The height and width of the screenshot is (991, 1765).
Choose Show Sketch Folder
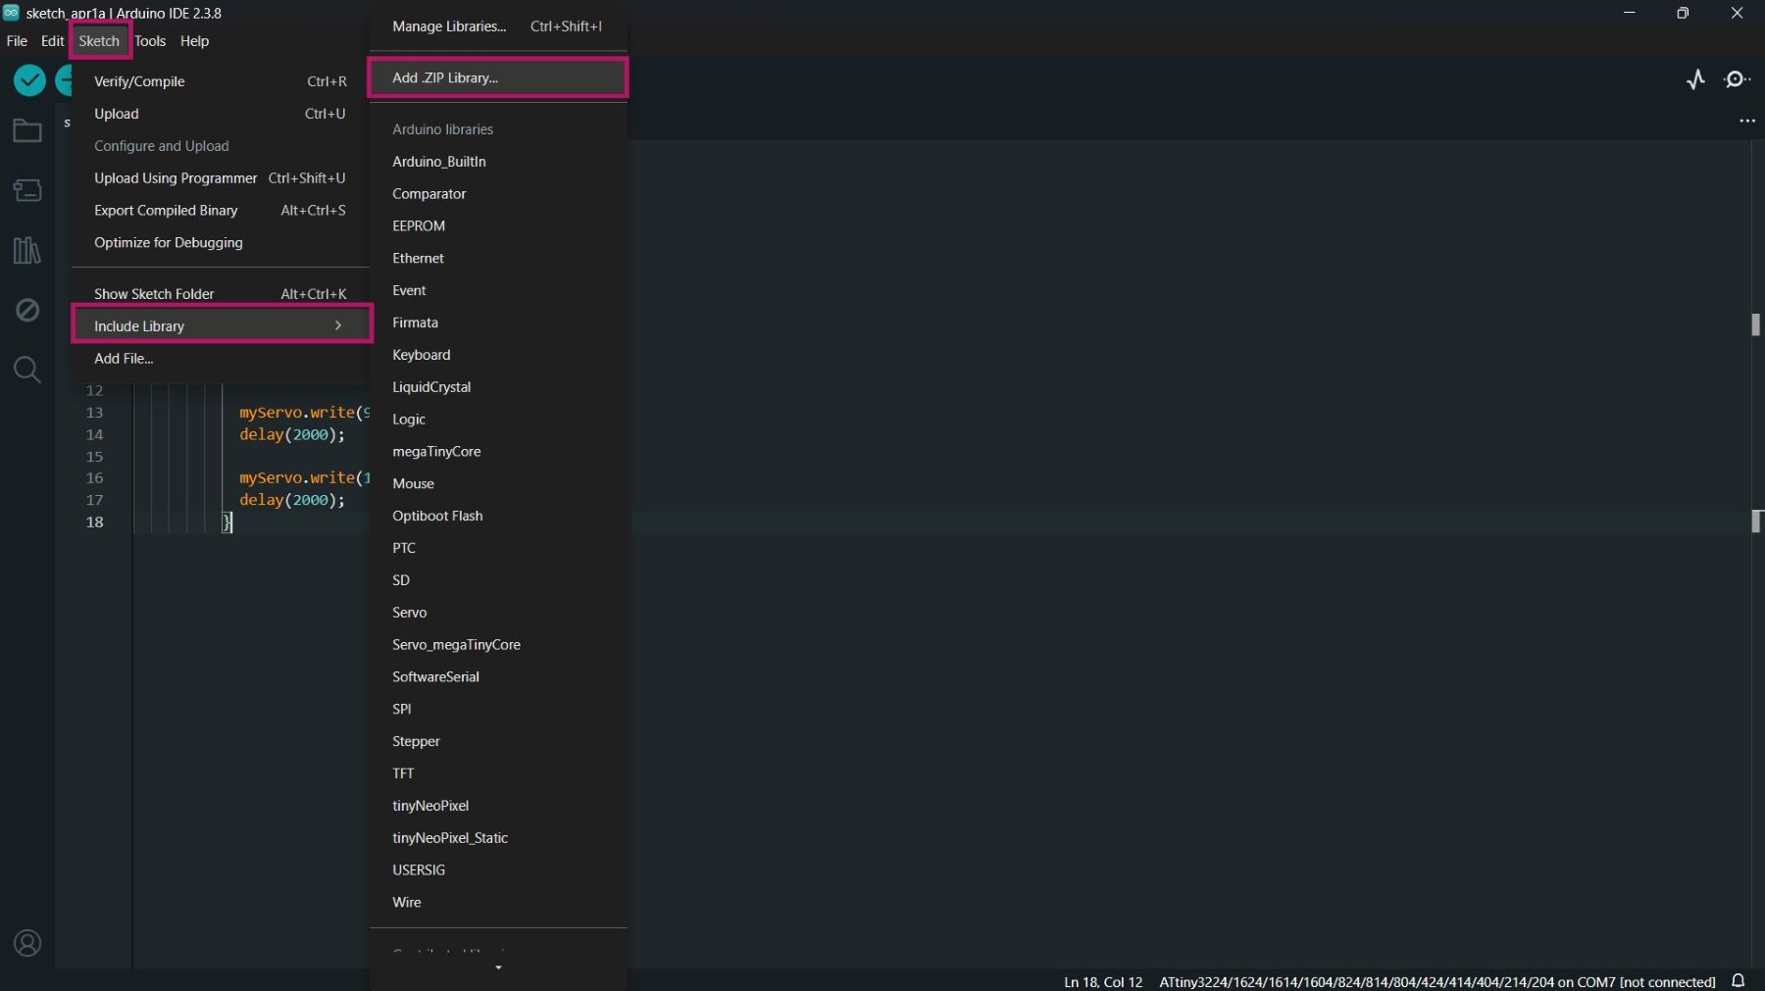coord(221,294)
